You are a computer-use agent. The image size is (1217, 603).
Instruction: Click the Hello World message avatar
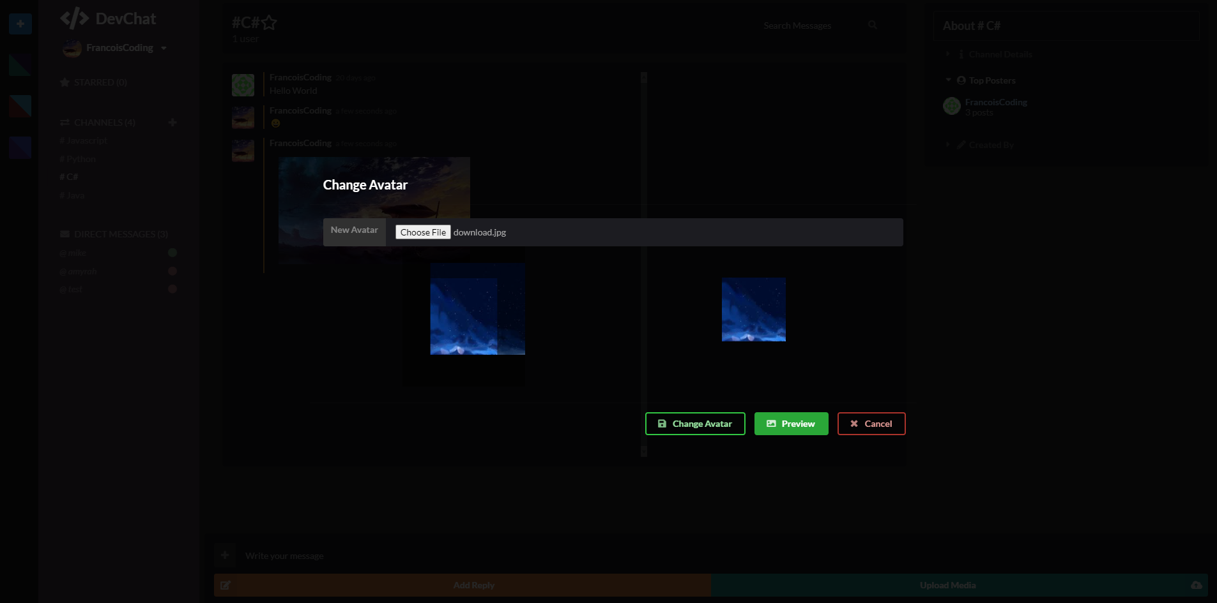[x=243, y=85]
